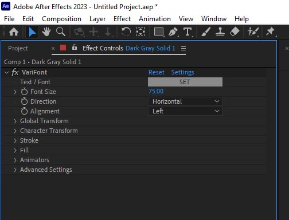Screen dimensions: 289x220
Task: Select the Roto Brush tool
Action: 253,32
